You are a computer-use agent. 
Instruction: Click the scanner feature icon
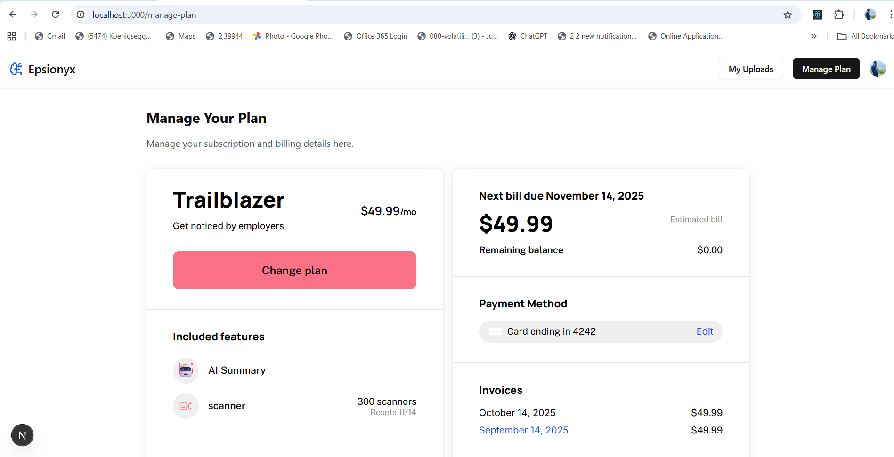pos(186,406)
